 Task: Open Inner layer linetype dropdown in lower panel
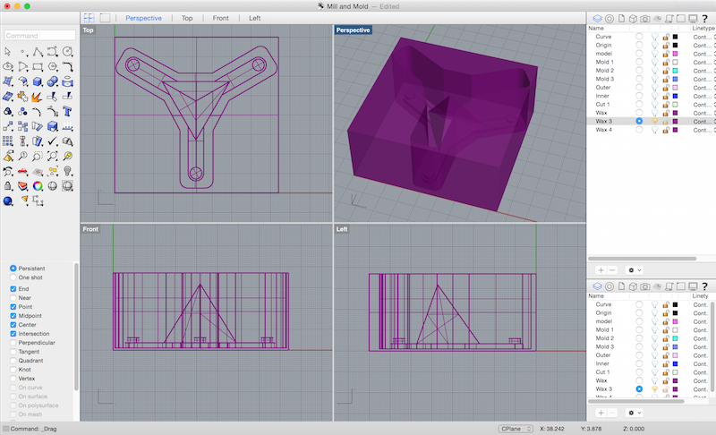coord(702,363)
